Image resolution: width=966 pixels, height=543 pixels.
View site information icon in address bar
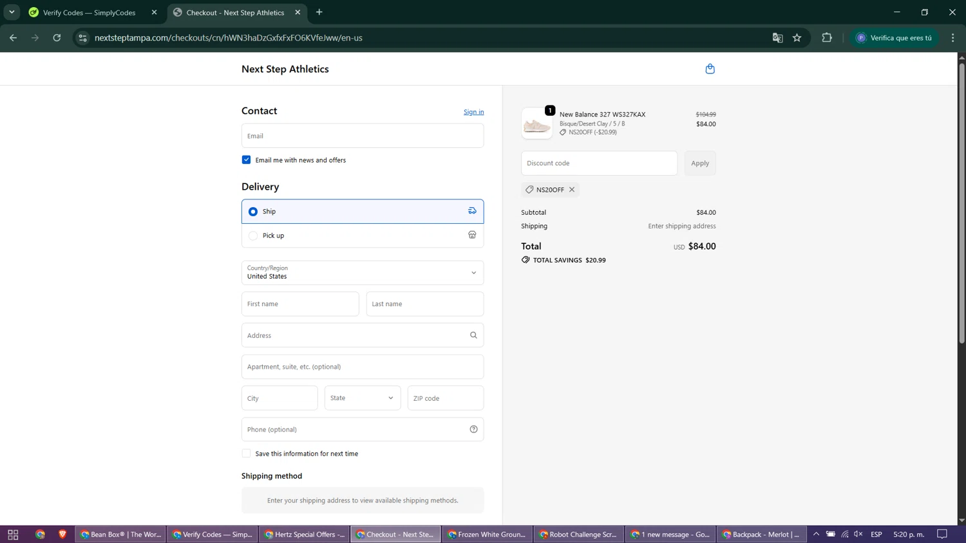tap(82, 38)
